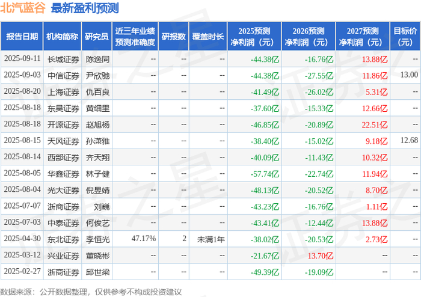Click the 东北证券 institution cell
Image resolution: width=421 pixels, height=297 pixels.
[63, 239]
